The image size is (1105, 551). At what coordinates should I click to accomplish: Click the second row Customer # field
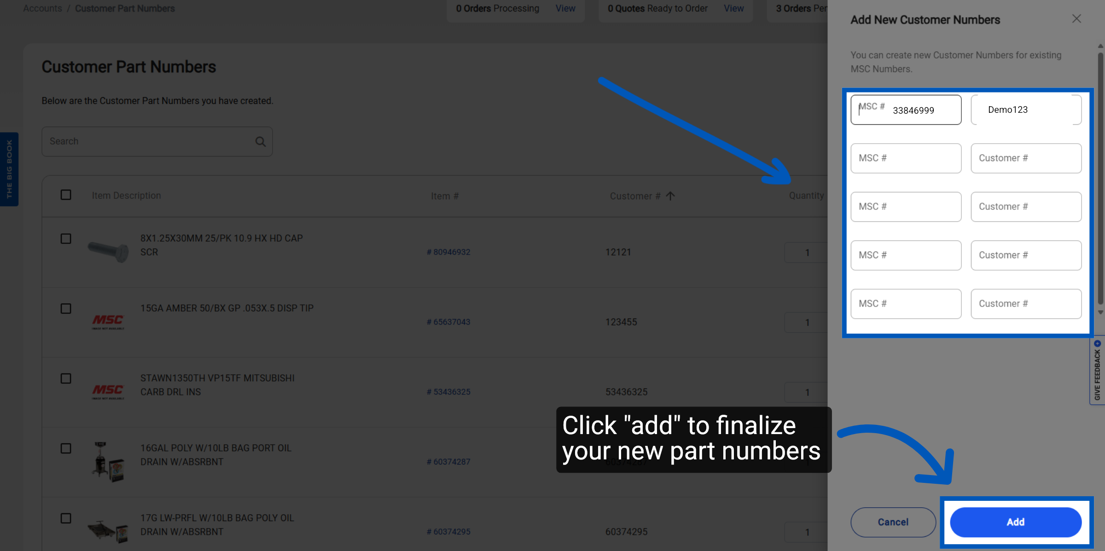(x=1026, y=158)
